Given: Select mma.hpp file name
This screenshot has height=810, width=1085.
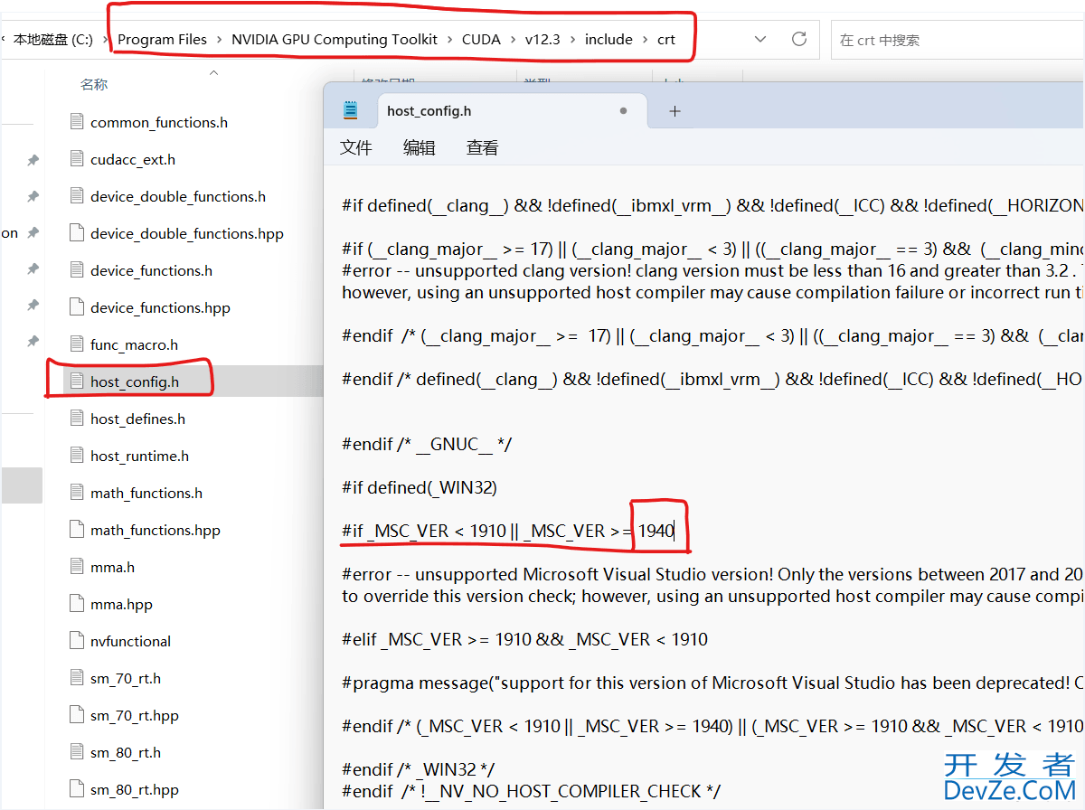Looking at the screenshot, I should pyautogui.click(x=121, y=604).
